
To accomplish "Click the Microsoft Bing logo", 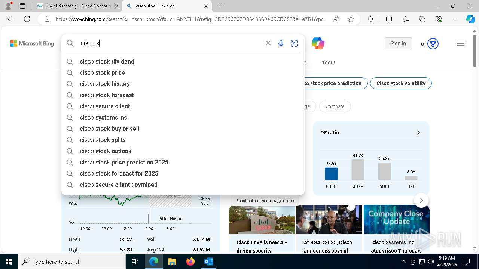I will 32,44.
